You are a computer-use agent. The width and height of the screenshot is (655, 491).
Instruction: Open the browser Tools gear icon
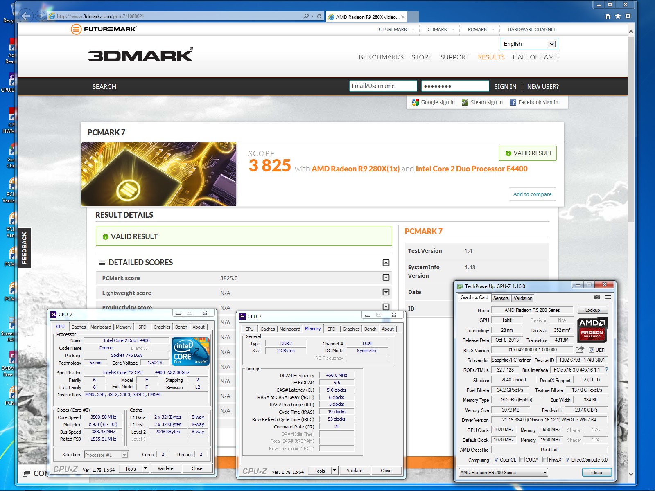(628, 16)
